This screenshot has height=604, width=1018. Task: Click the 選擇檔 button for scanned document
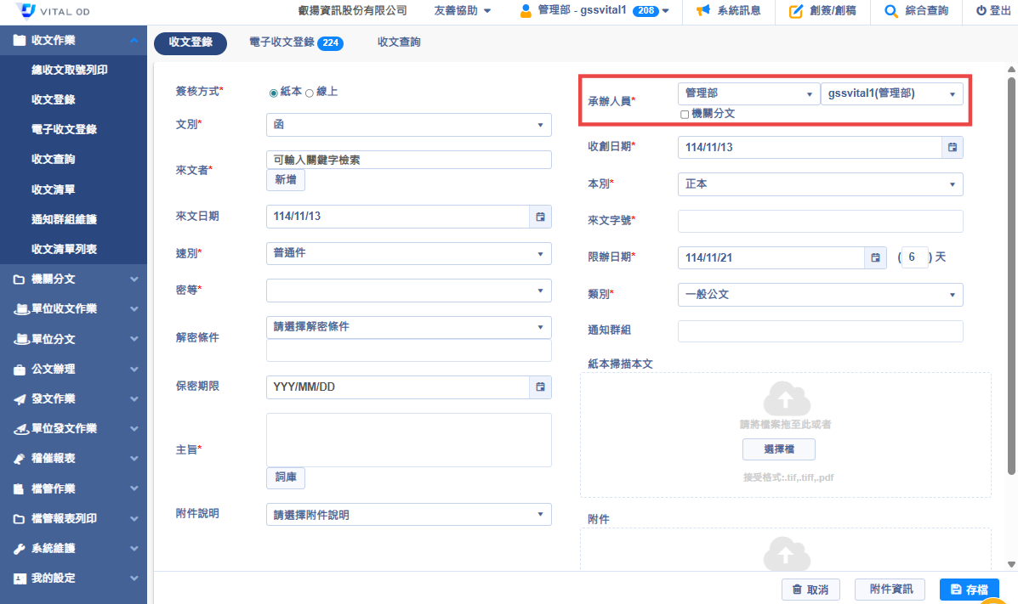click(x=778, y=449)
